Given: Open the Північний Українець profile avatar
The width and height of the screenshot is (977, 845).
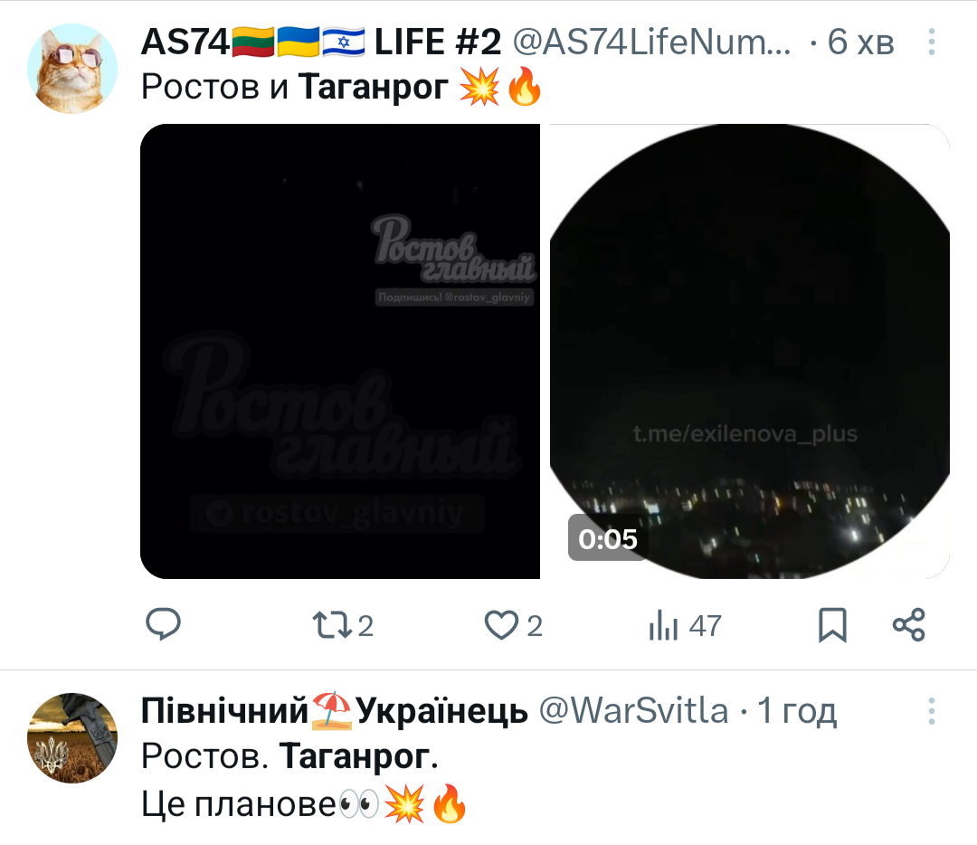Looking at the screenshot, I should click(72, 738).
